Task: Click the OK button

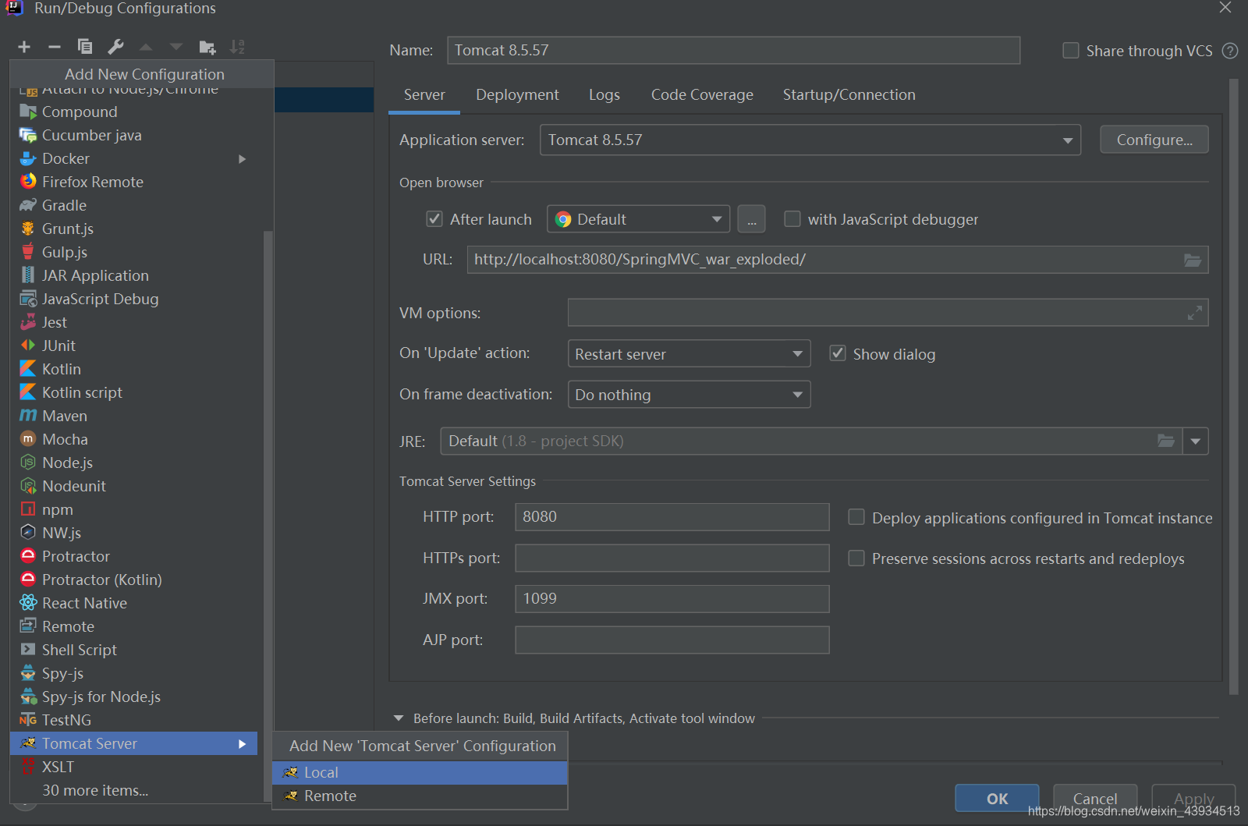Action: [x=997, y=798]
